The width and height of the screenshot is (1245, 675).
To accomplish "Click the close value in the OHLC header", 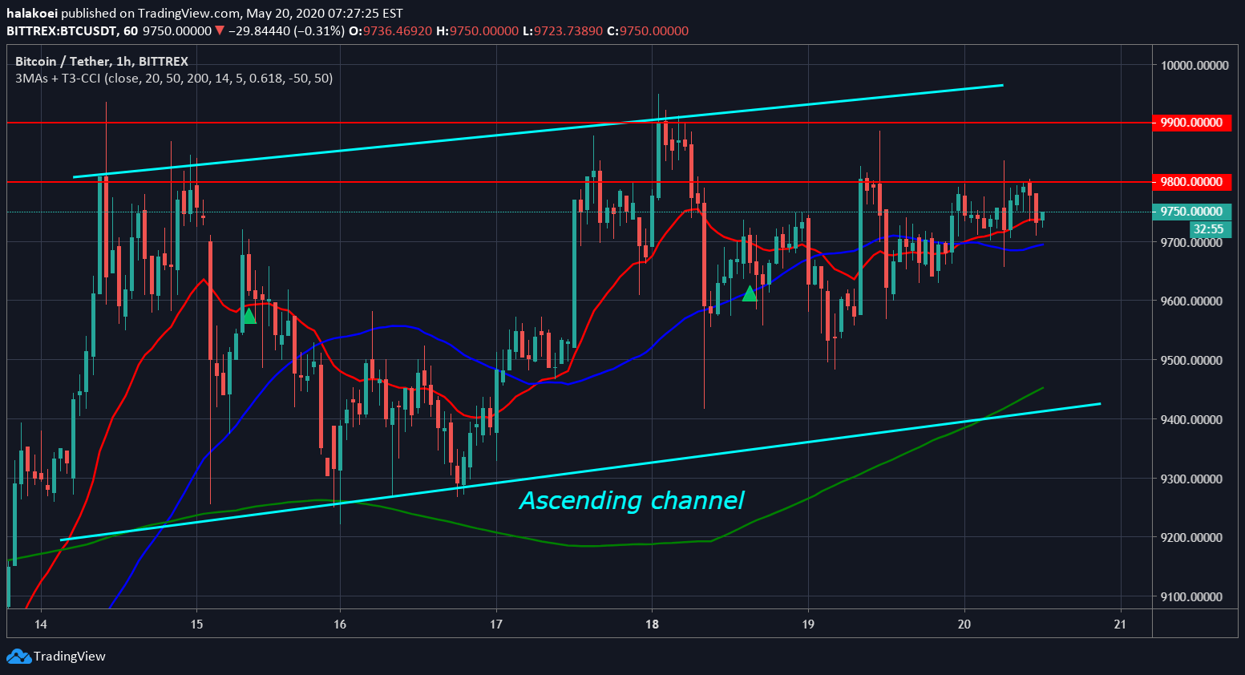I will point(654,31).
